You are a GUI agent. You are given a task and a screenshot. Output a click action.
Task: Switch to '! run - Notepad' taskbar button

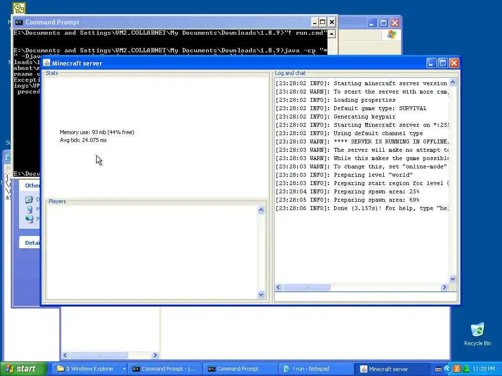pyautogui.click(x=315, y=369)
